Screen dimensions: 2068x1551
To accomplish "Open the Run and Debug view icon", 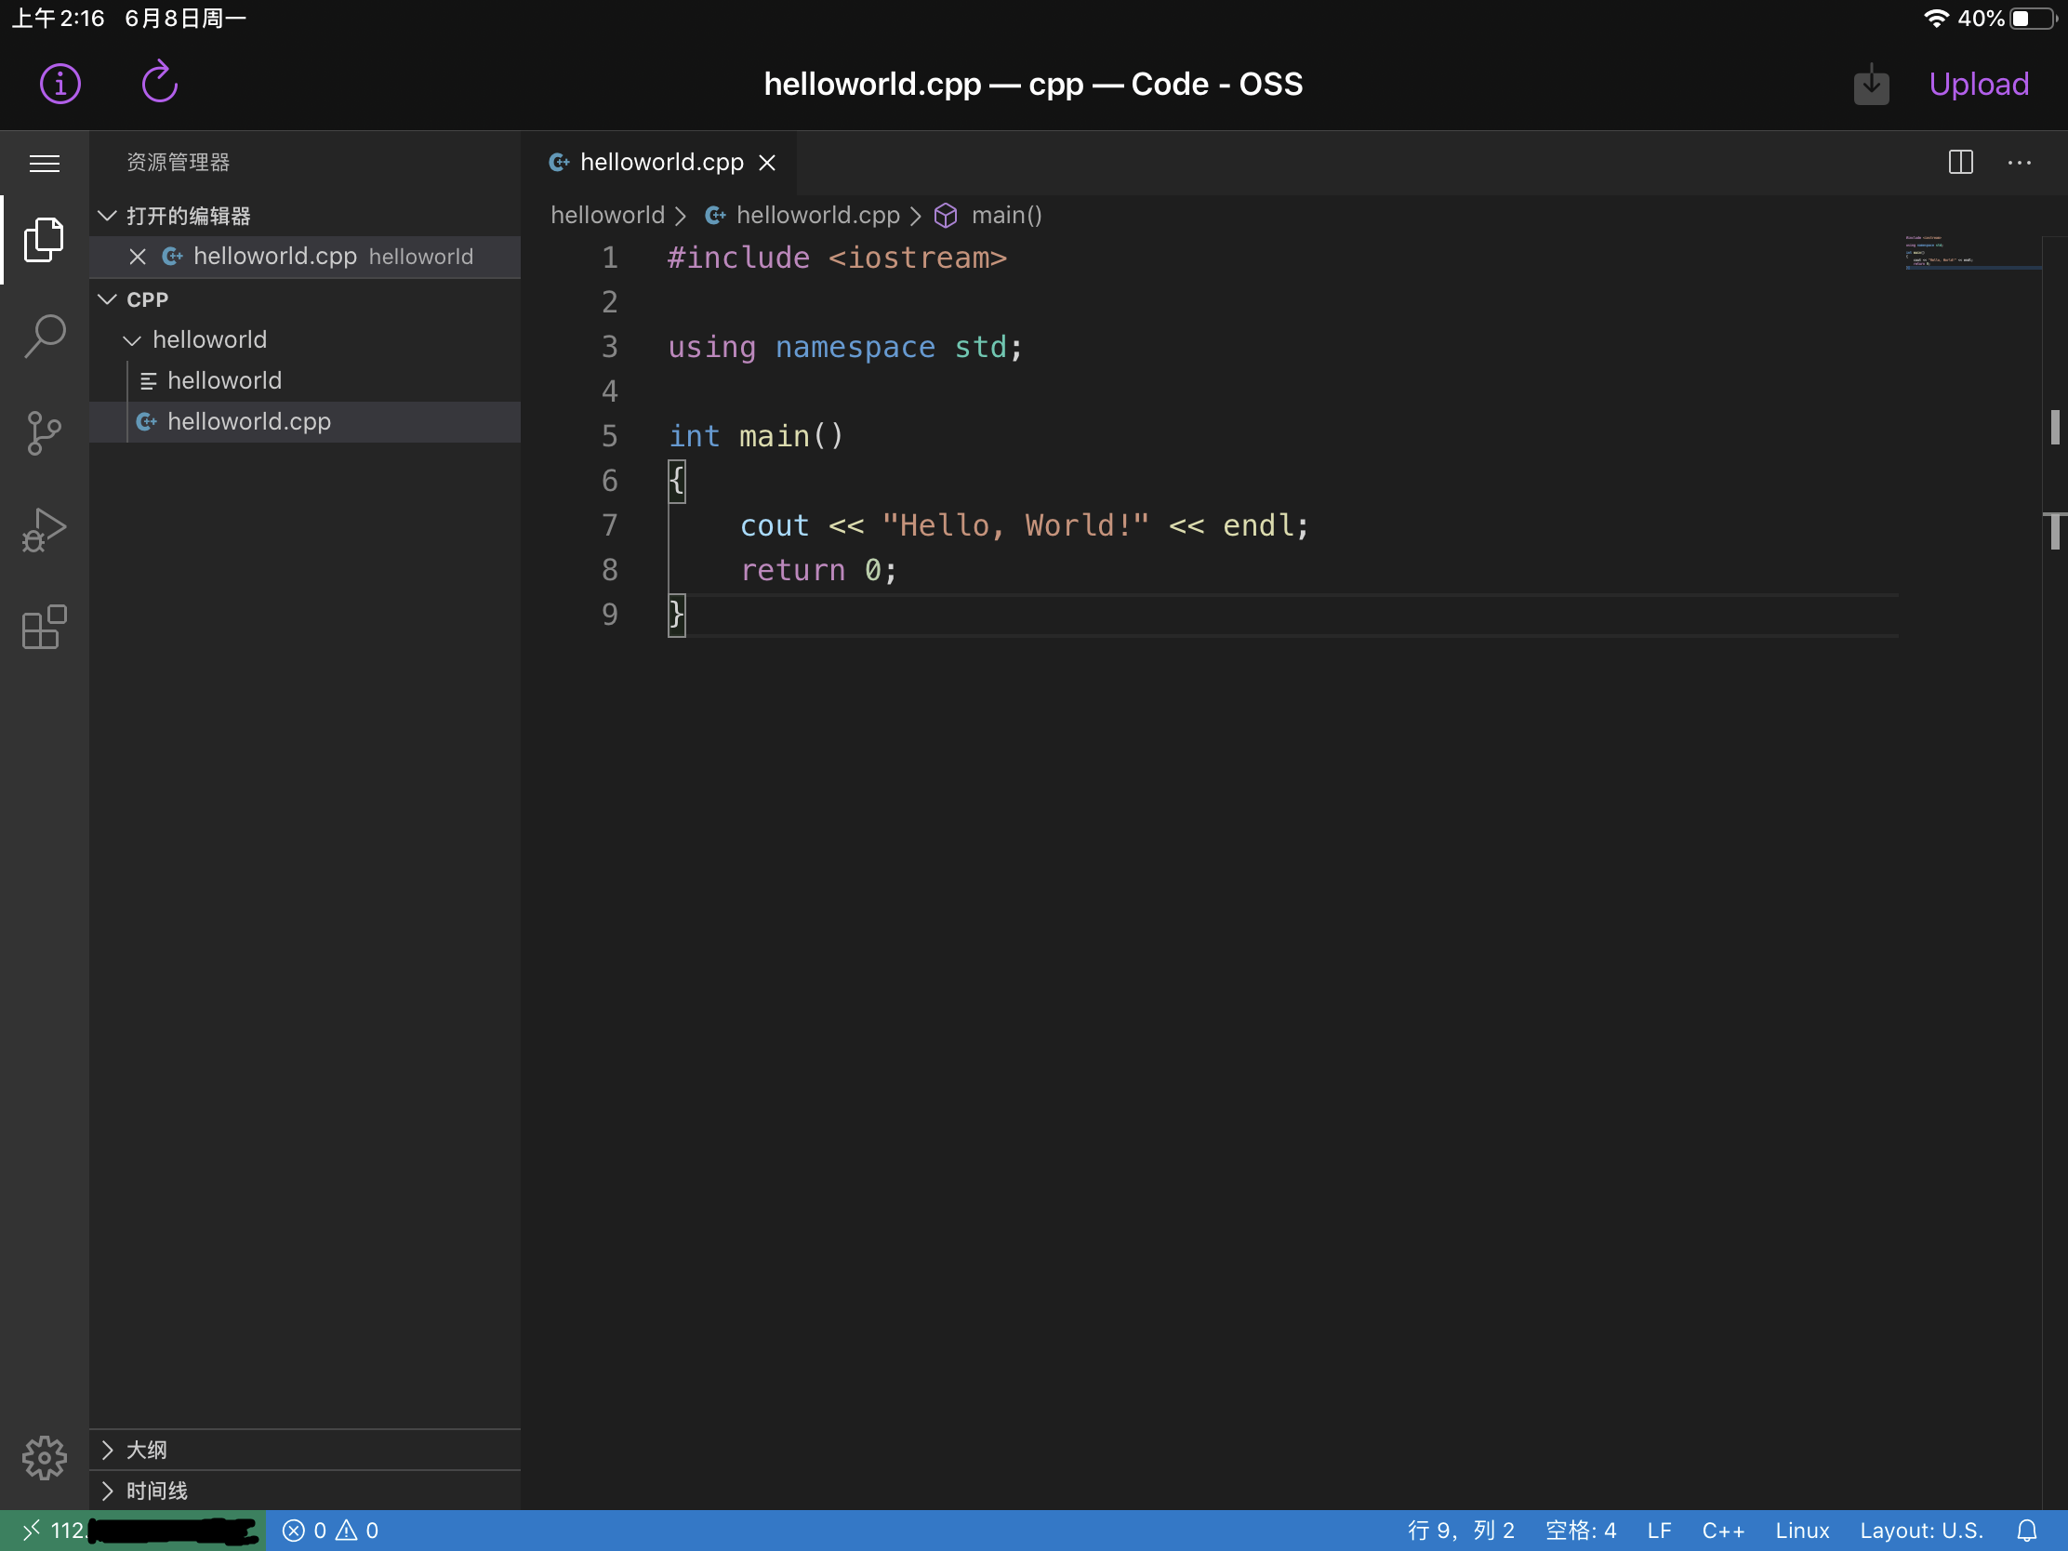I will coord(44,530).
